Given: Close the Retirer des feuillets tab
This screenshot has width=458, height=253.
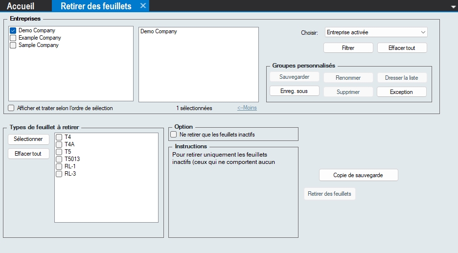Looking at the screenshot, I should click(143, 6).
